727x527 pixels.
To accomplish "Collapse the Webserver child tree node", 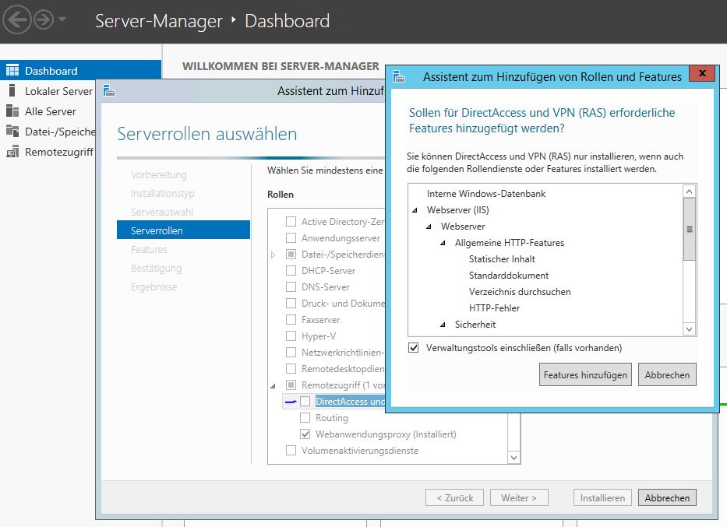I will pyautogui.click(x=429, y=227).
